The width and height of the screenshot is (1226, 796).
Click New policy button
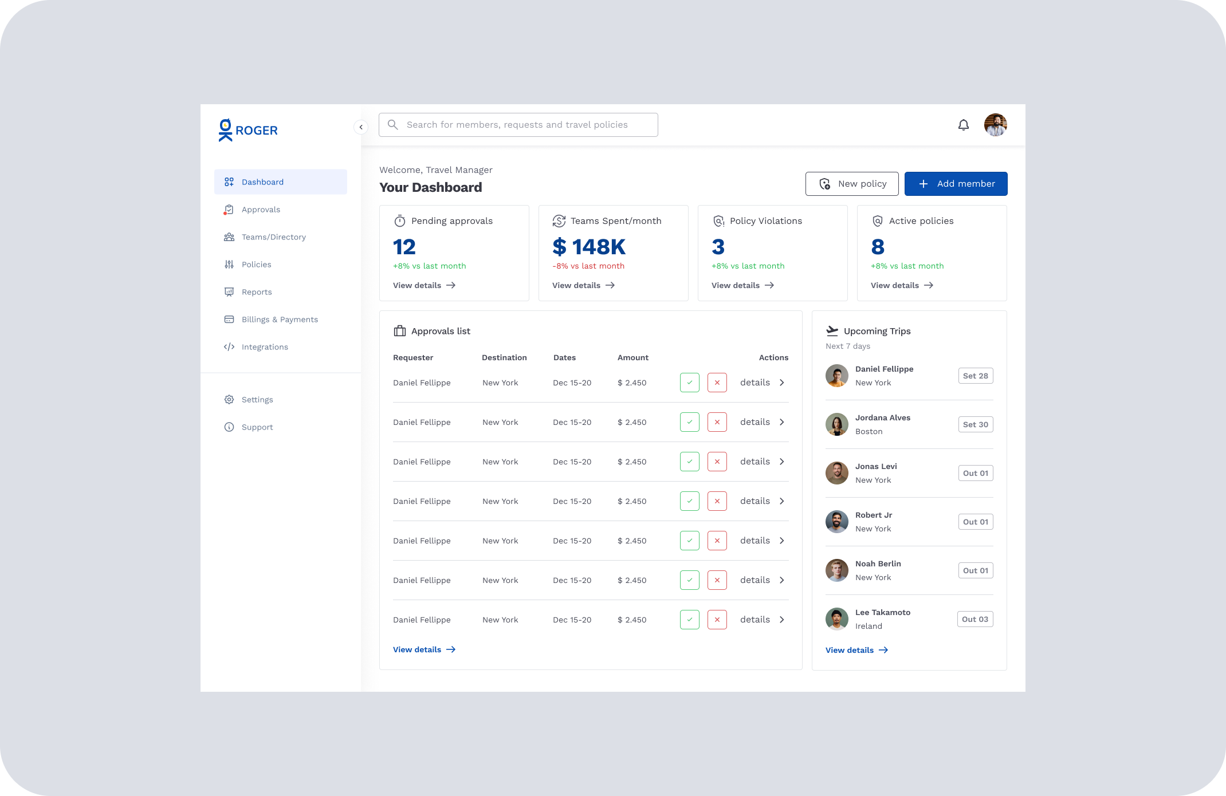tap(852, 184)
